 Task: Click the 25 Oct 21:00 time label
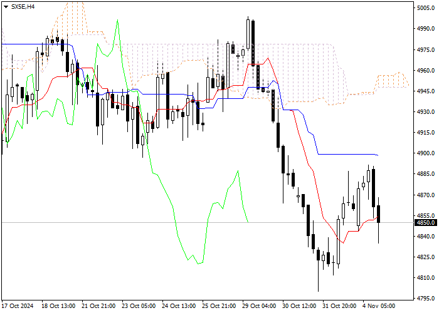click(219, 305)
